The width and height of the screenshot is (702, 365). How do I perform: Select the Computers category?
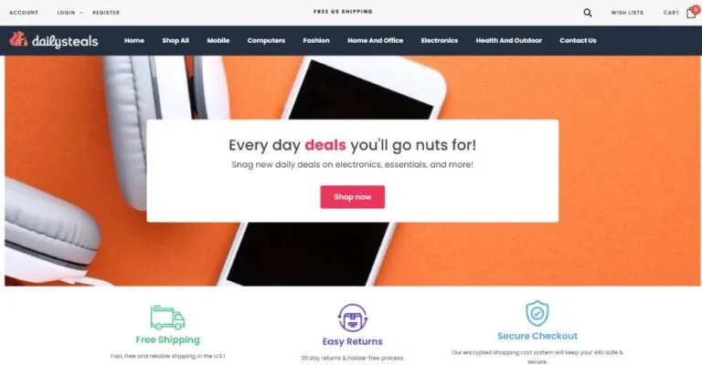point(266,41)
